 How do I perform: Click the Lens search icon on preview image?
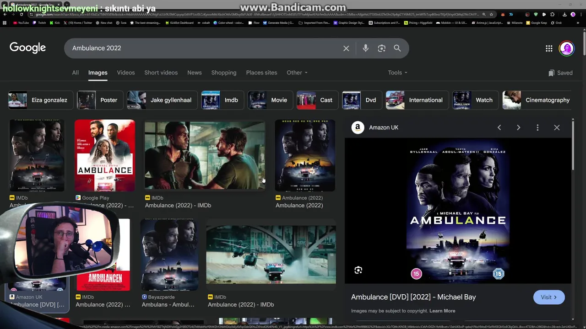[x=358, y=270]
